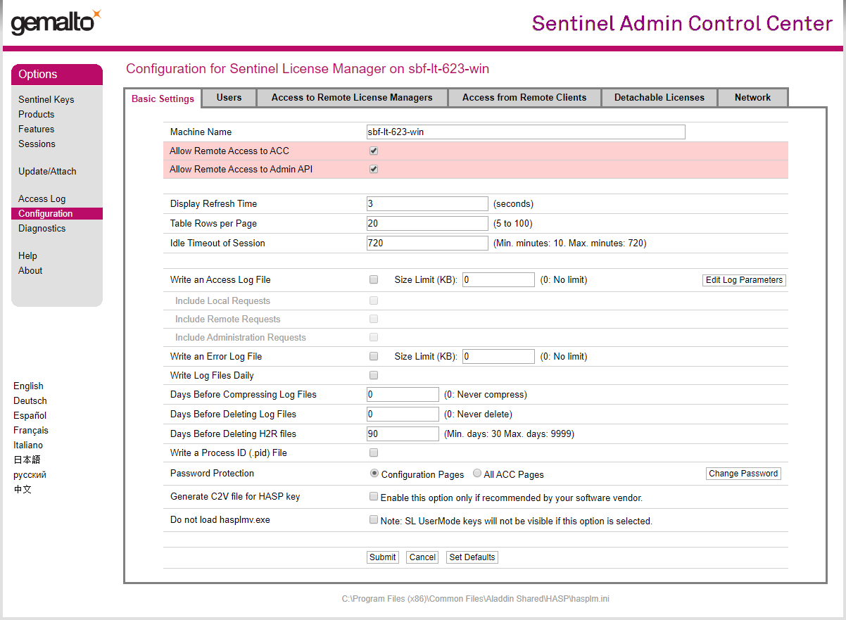Image resolution: width=846 pixels, height=620 pixels.
Task: Switch to the Users tab
Action: tap(229, 98)
